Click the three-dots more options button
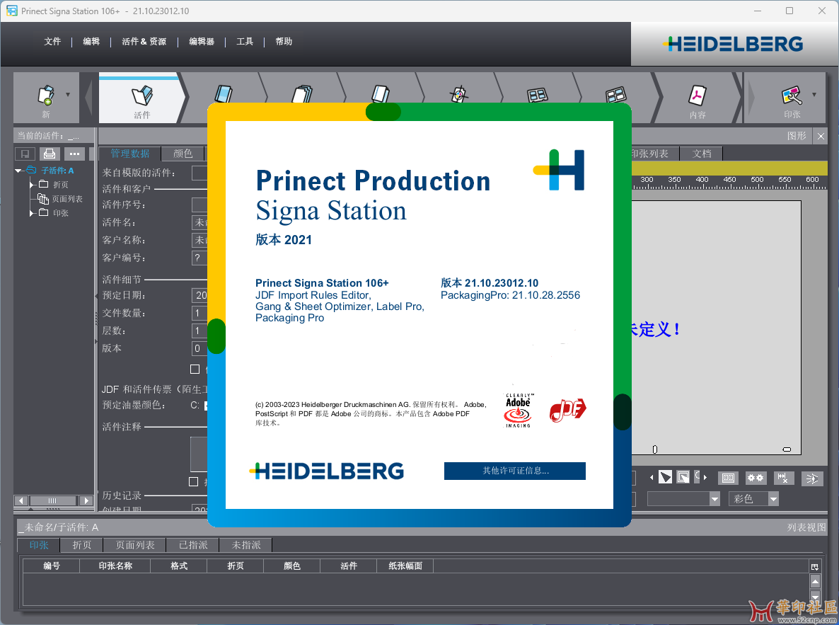Screen dimensions: 839x625 coord(74,154)
